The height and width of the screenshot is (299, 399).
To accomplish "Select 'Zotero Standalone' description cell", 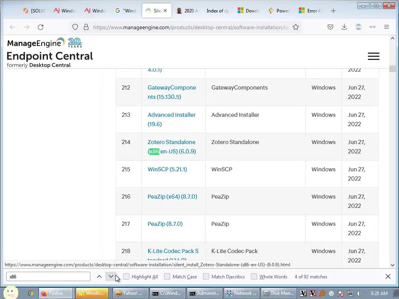I will (255, 147).
